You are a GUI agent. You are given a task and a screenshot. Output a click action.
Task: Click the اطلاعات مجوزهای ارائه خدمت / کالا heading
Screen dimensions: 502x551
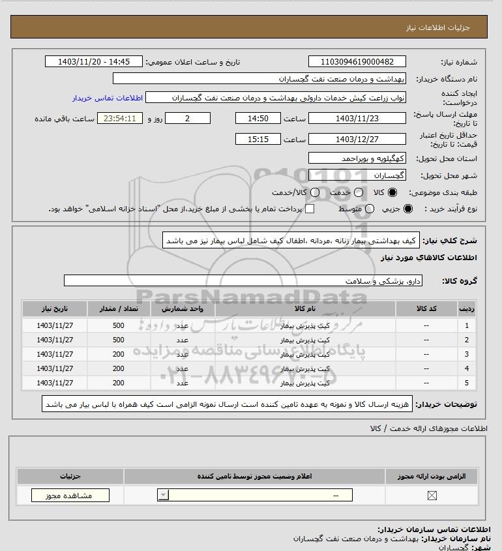click(428, 428)
